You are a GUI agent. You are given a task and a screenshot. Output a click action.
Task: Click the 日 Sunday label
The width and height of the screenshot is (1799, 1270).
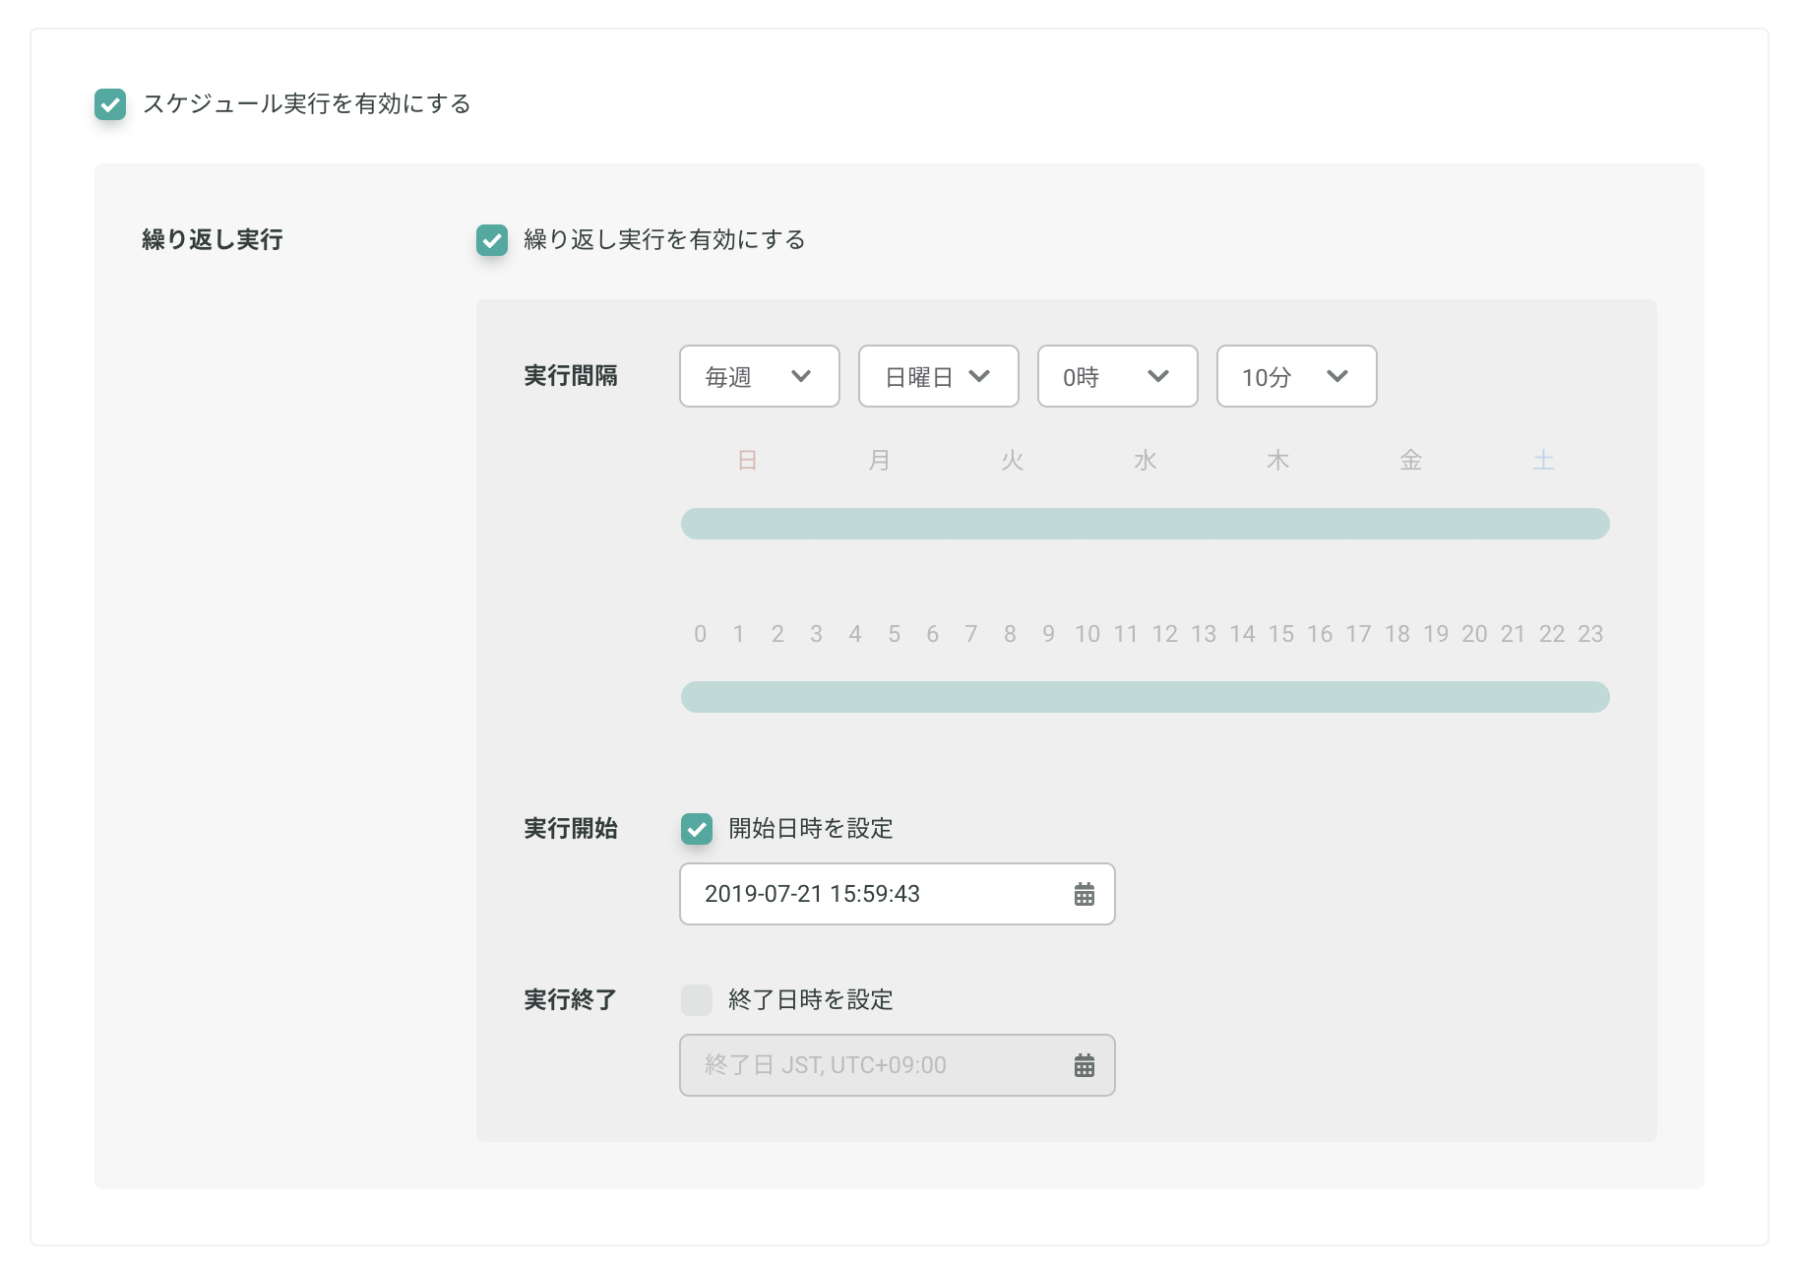click(747, 461)
